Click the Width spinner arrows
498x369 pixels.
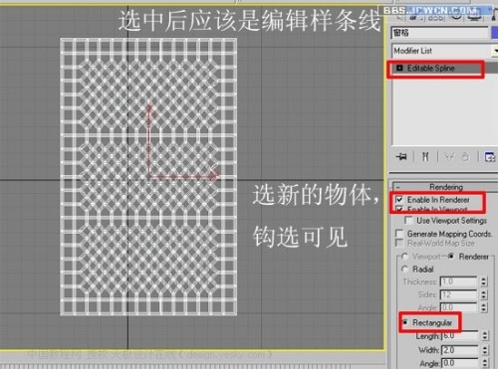(485, 350)
